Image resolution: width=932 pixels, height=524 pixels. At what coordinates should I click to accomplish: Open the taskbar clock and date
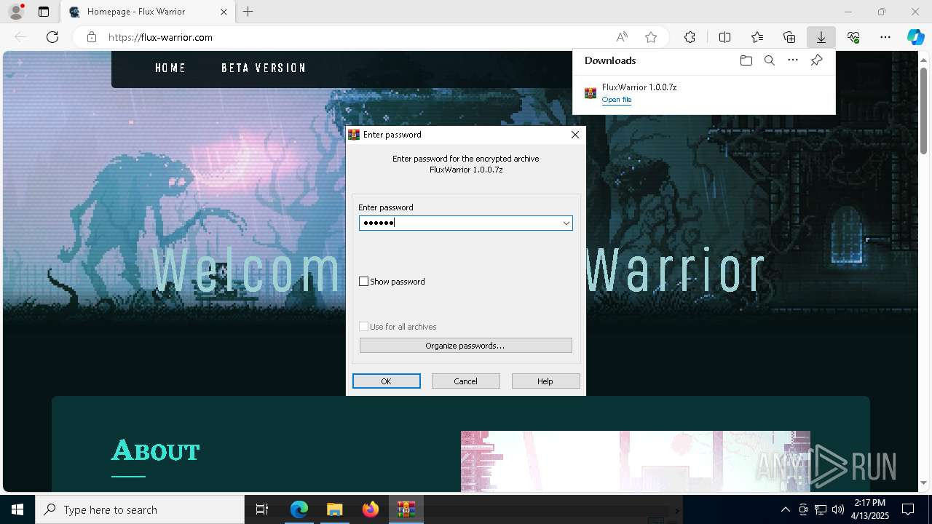click(x=870, y=509)
